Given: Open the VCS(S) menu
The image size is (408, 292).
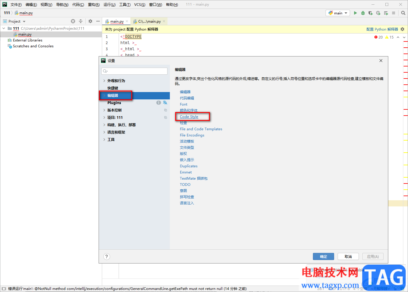Looking at the screenshot, I should pos(140,4).
